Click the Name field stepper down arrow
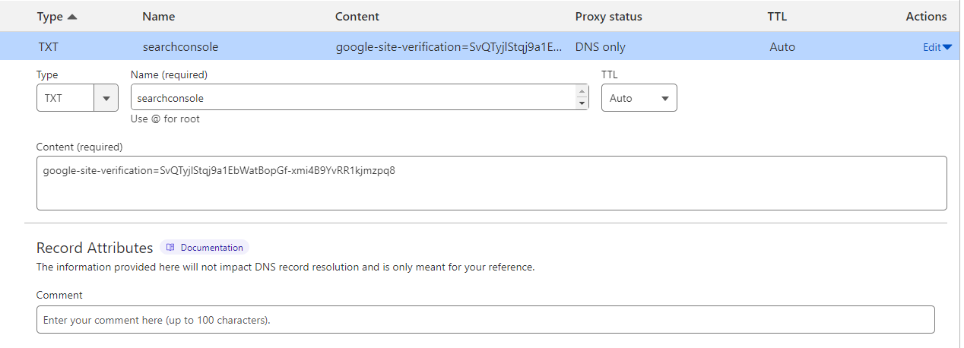 click(x=582, y=103)
